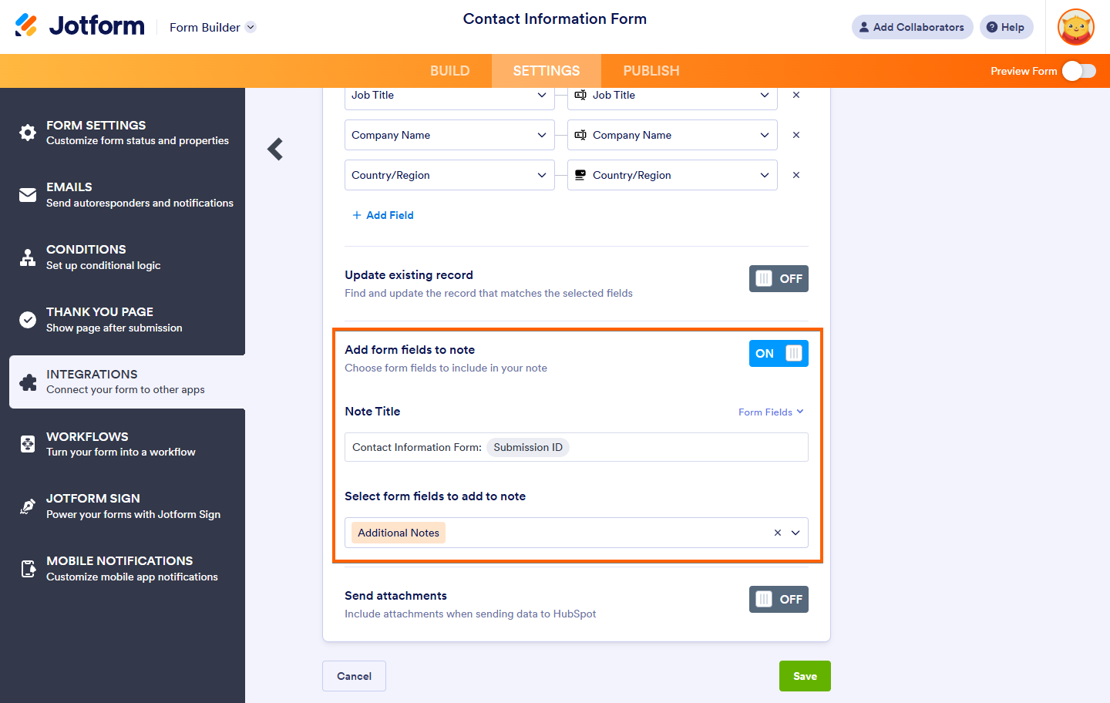
Task: Open EMAILS section in the sidebar
Action: (127, 195)
